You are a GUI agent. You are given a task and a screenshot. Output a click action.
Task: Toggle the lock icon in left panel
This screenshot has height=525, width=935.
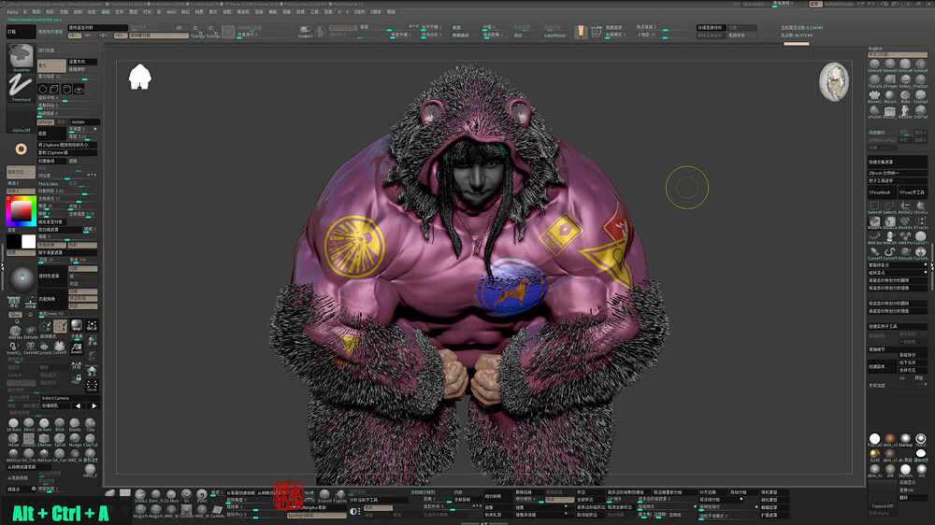tap(79, 377)
